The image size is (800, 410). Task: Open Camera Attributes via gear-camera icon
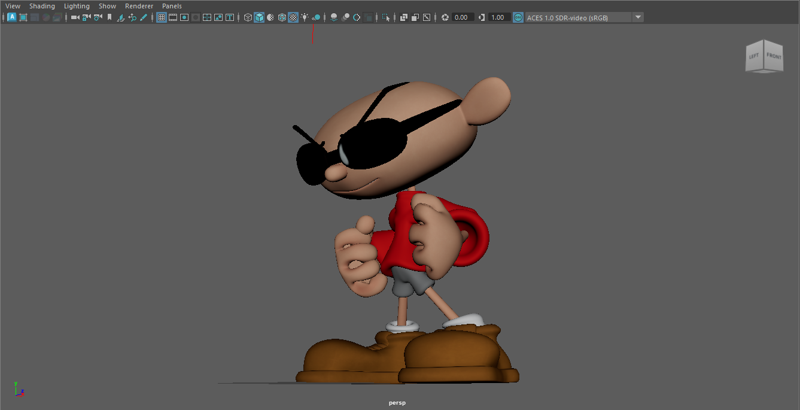(98, 17)
